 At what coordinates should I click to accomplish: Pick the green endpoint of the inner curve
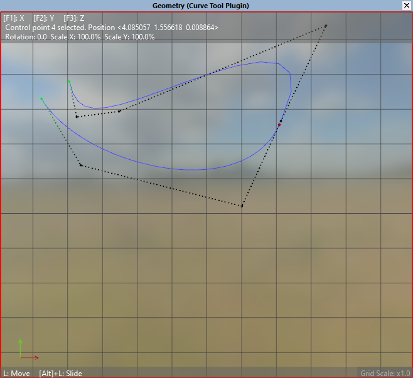coord(69,81)
